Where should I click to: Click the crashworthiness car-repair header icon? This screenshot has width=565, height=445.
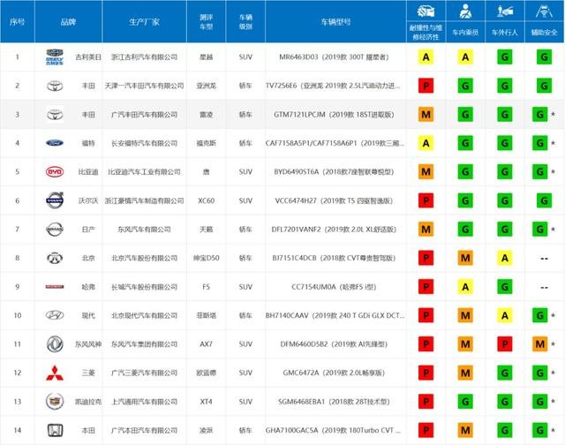coord(426,11)
